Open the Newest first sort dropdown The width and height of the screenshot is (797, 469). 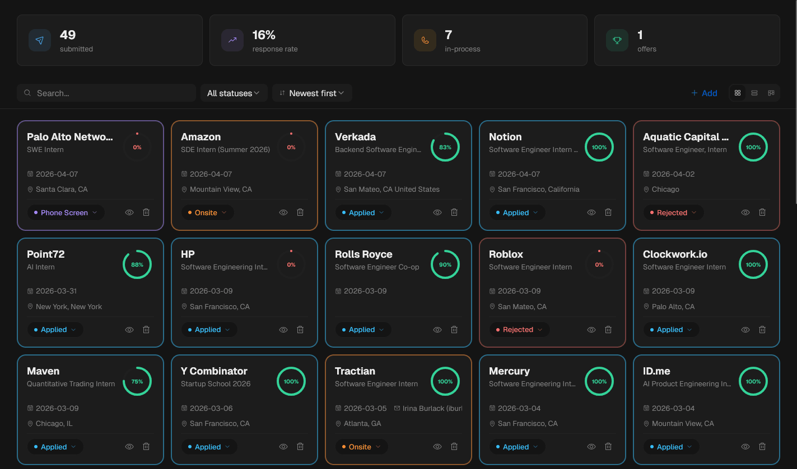click(312, 93)
